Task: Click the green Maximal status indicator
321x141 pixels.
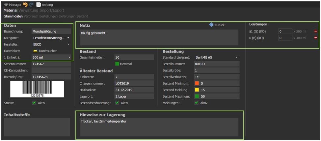Action: tap(117, 64)
